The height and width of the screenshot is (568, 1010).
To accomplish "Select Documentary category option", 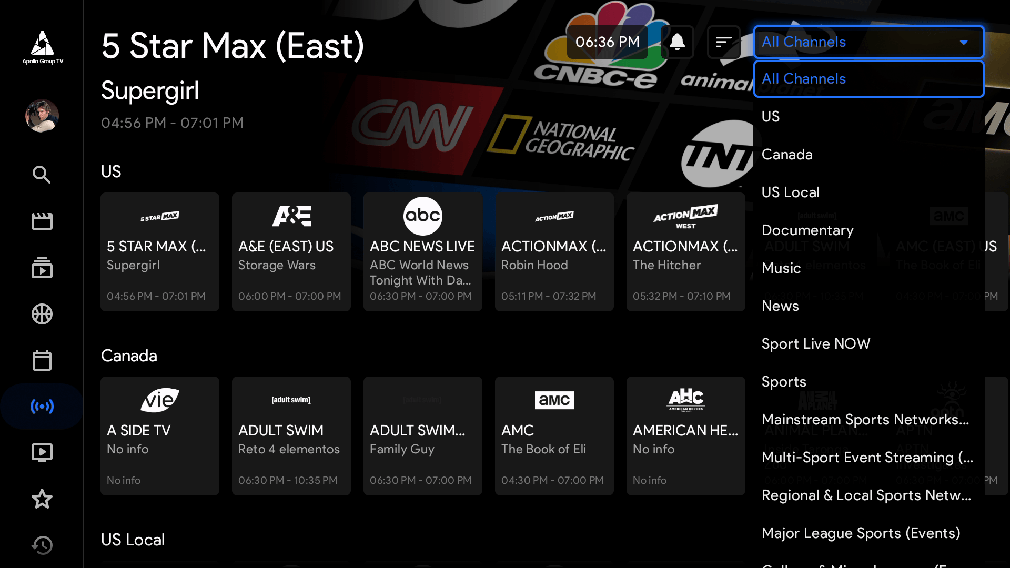I will click(869, 230).
